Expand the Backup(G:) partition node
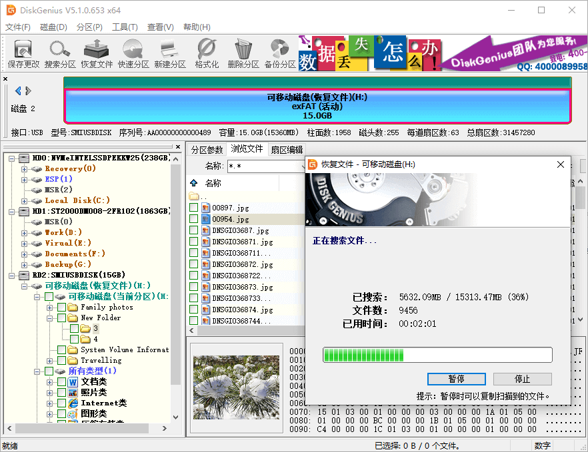588x452 pixels. [x=25, y=265]
